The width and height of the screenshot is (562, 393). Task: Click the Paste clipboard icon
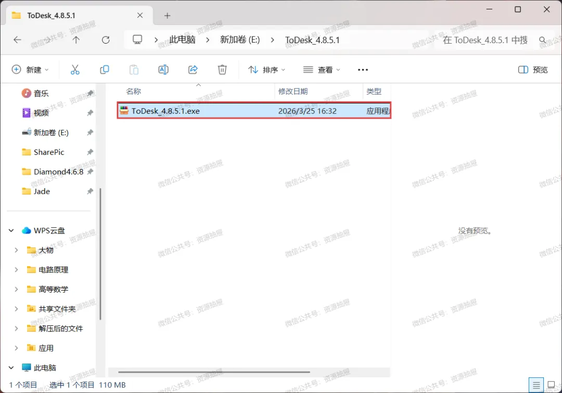pyautogui.click(x=134, y=70)
